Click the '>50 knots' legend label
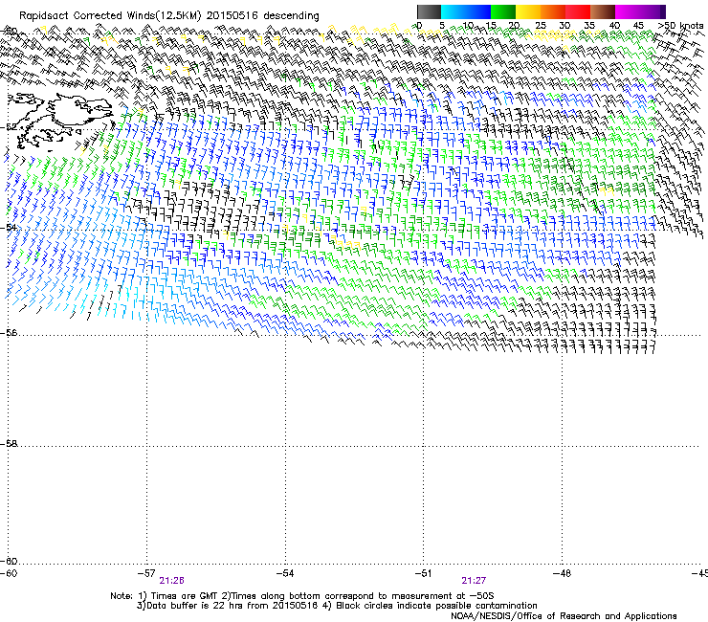 tap(680, 26)
